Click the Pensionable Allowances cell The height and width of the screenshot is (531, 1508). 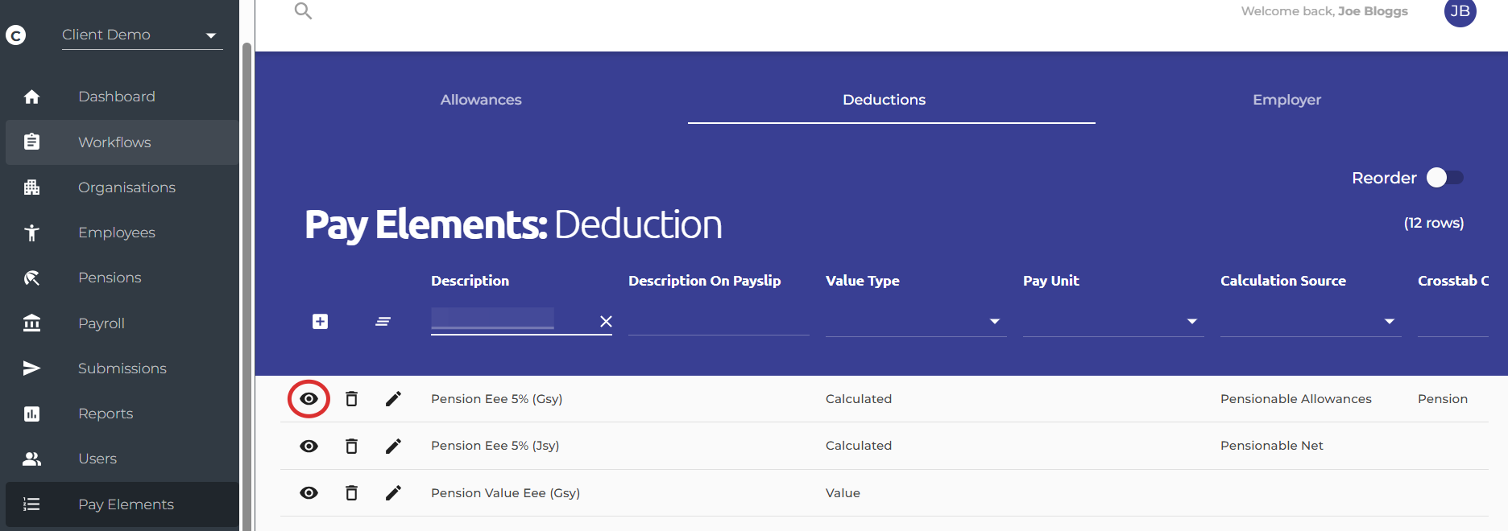pyautogui.click(x=1295, y=399)
